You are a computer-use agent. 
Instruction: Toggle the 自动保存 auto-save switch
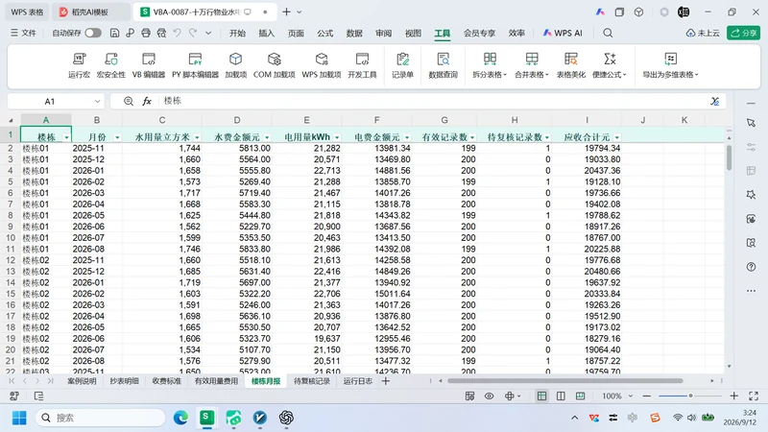coord(93,33)
